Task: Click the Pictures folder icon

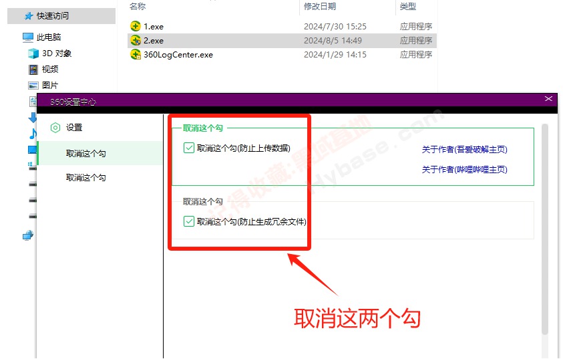Action: click(33, 85)
